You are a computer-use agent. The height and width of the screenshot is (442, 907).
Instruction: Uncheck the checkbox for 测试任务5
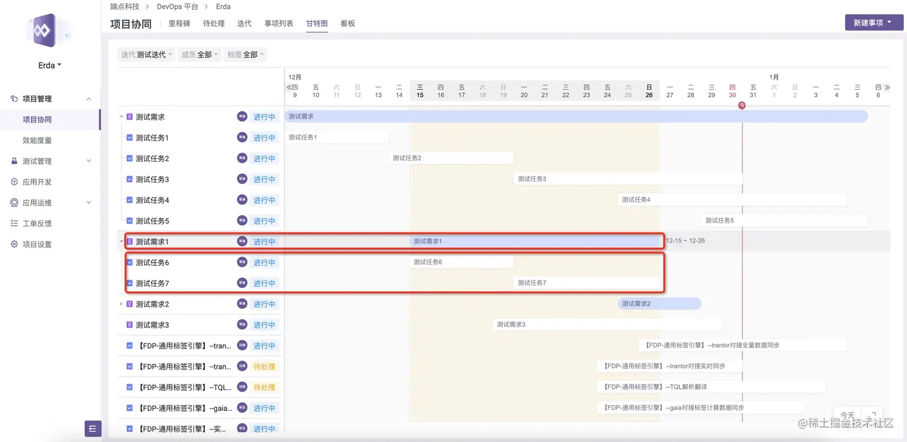click(x=129, y=220)
